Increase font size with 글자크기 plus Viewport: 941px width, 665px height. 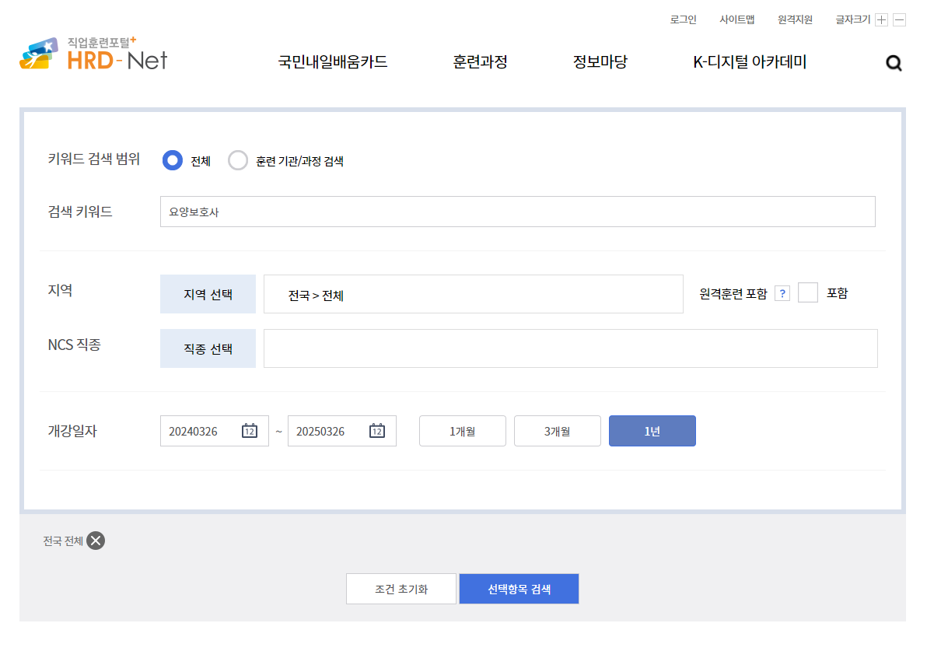tap(880, 19)
